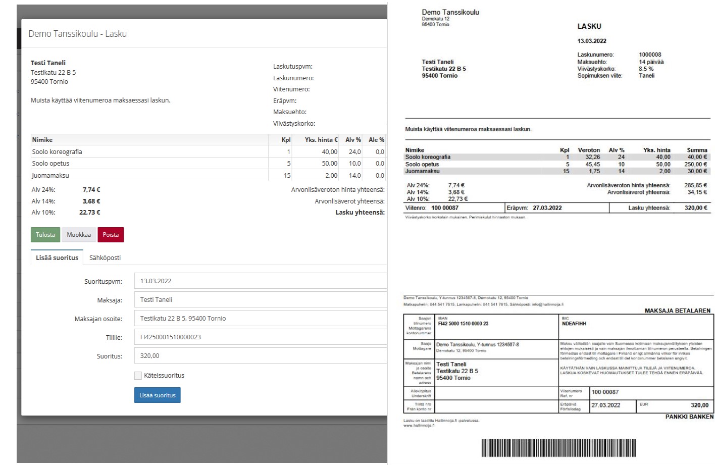Select the Lisää suoritus tab

(57, 257)
